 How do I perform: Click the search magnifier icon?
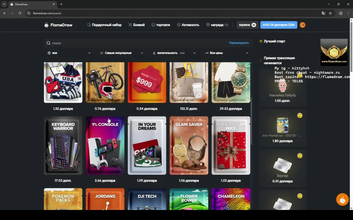tap(48, 43)
